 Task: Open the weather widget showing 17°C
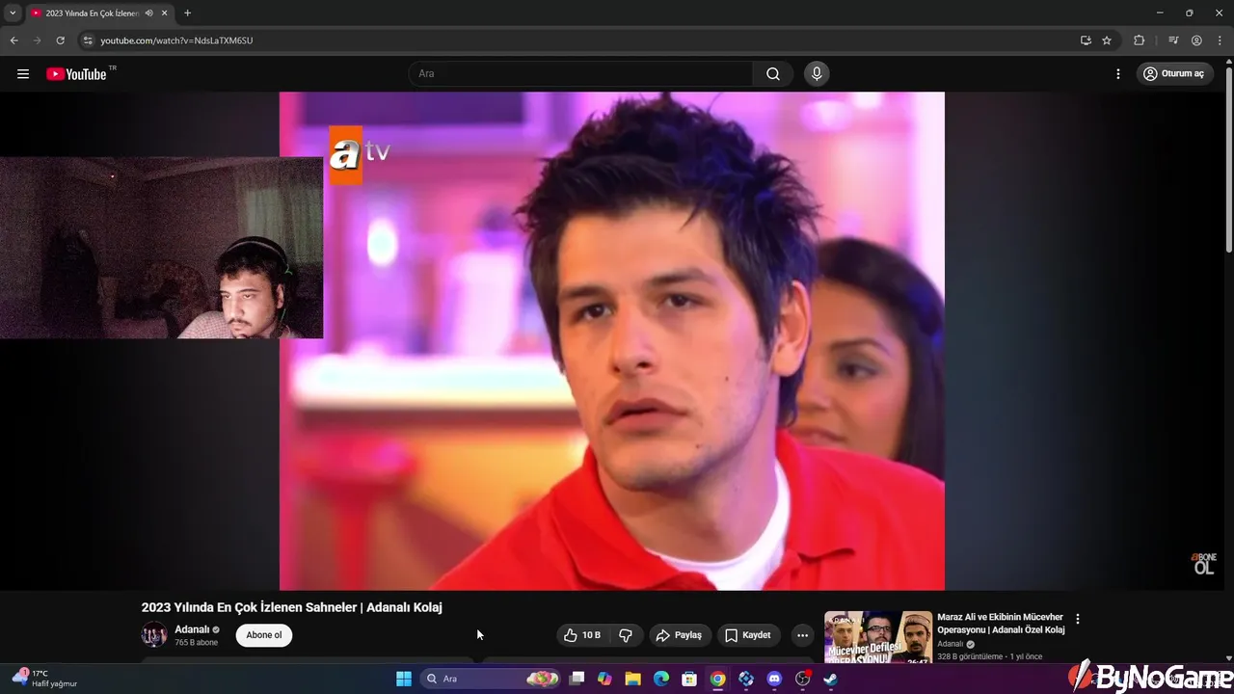pos(45,679)
